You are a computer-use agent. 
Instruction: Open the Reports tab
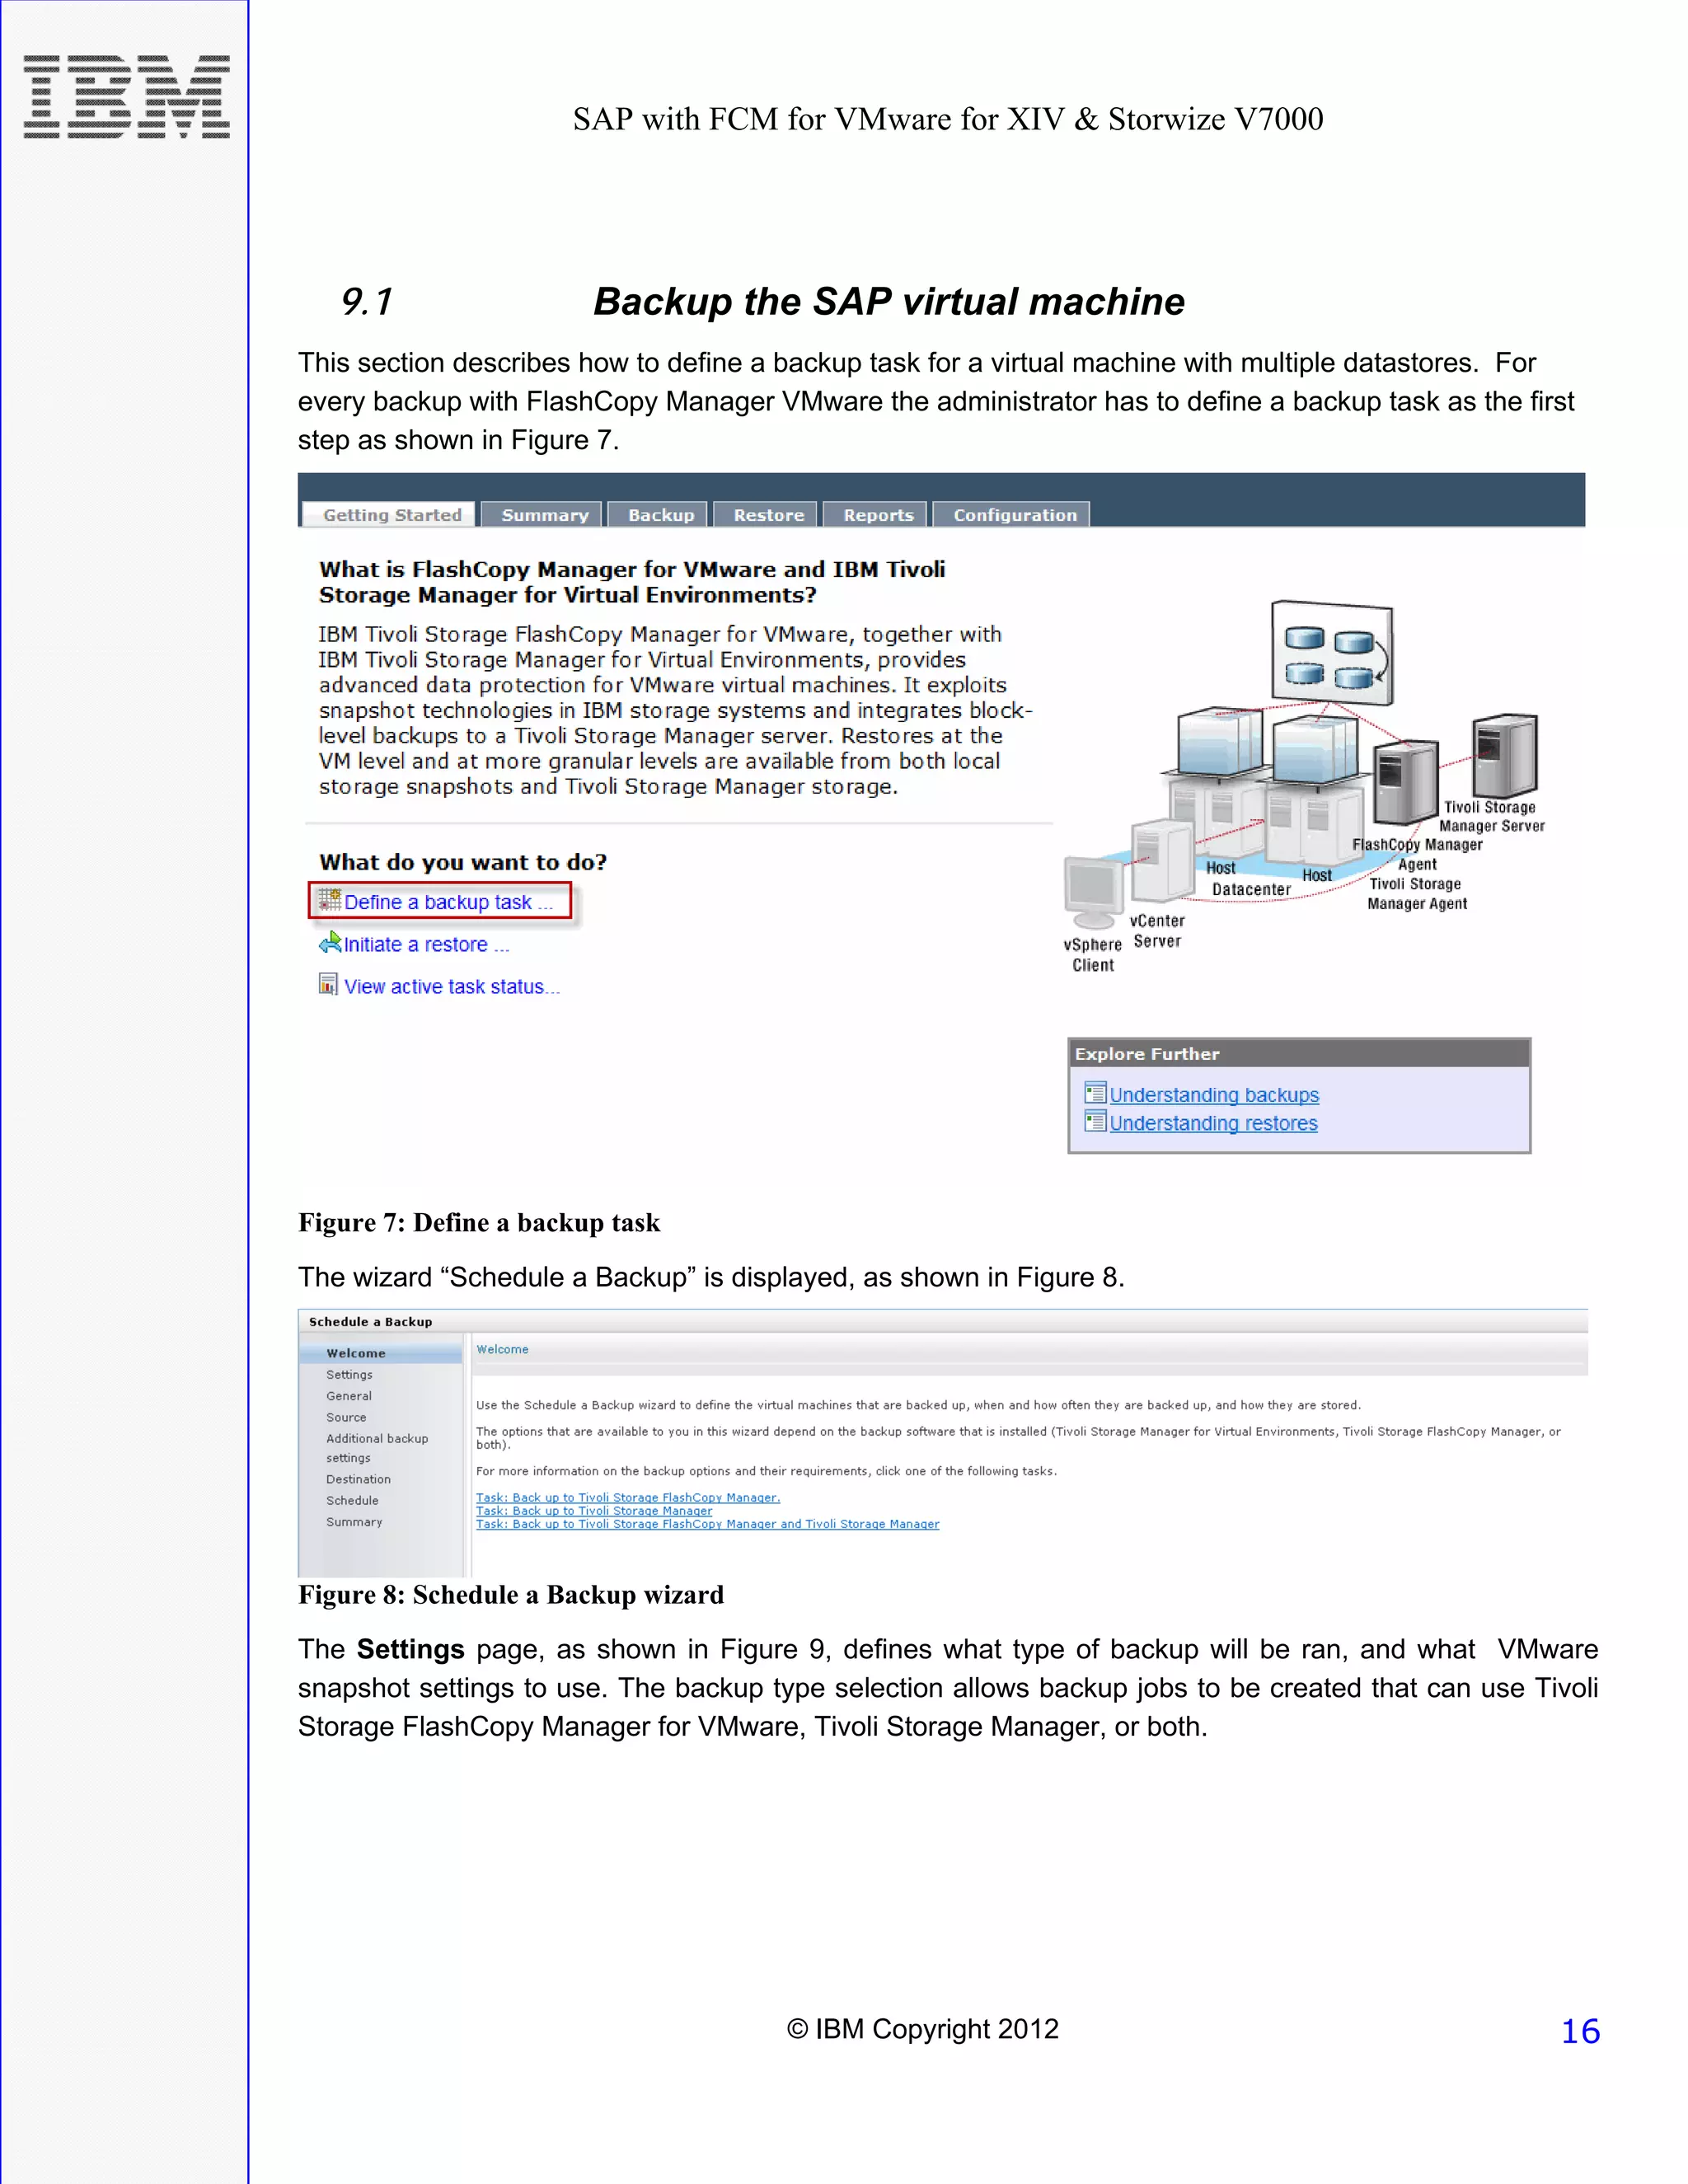click(877, 514)
